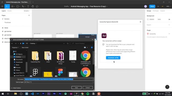Screen dimensions: 172x96
Task: Go up one folder level in dialog
Action: point(20,43)
